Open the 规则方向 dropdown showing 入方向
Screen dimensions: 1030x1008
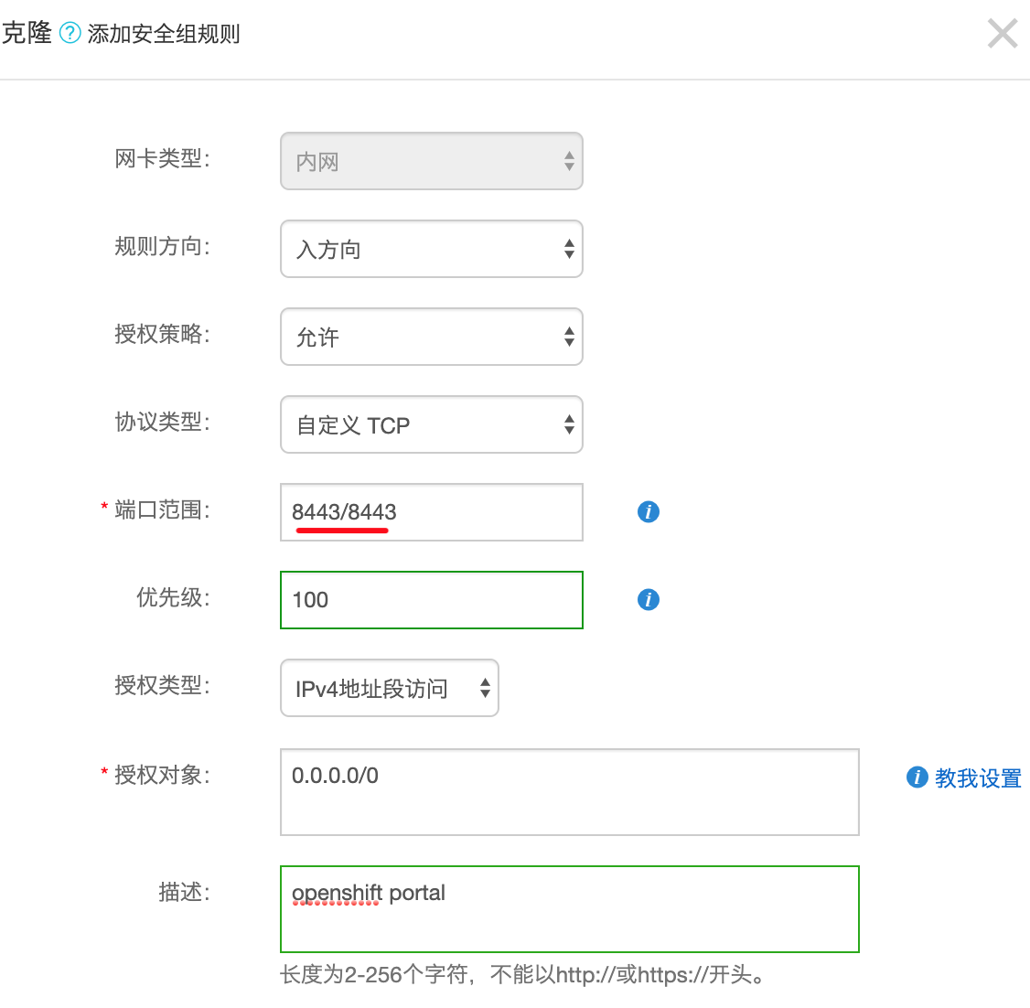click(432, 249)
